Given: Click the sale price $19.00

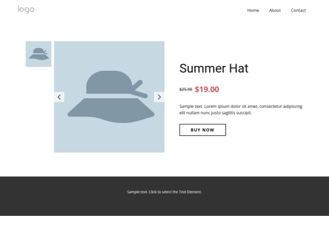Looking at the screenshot, I should click(207, 89).
